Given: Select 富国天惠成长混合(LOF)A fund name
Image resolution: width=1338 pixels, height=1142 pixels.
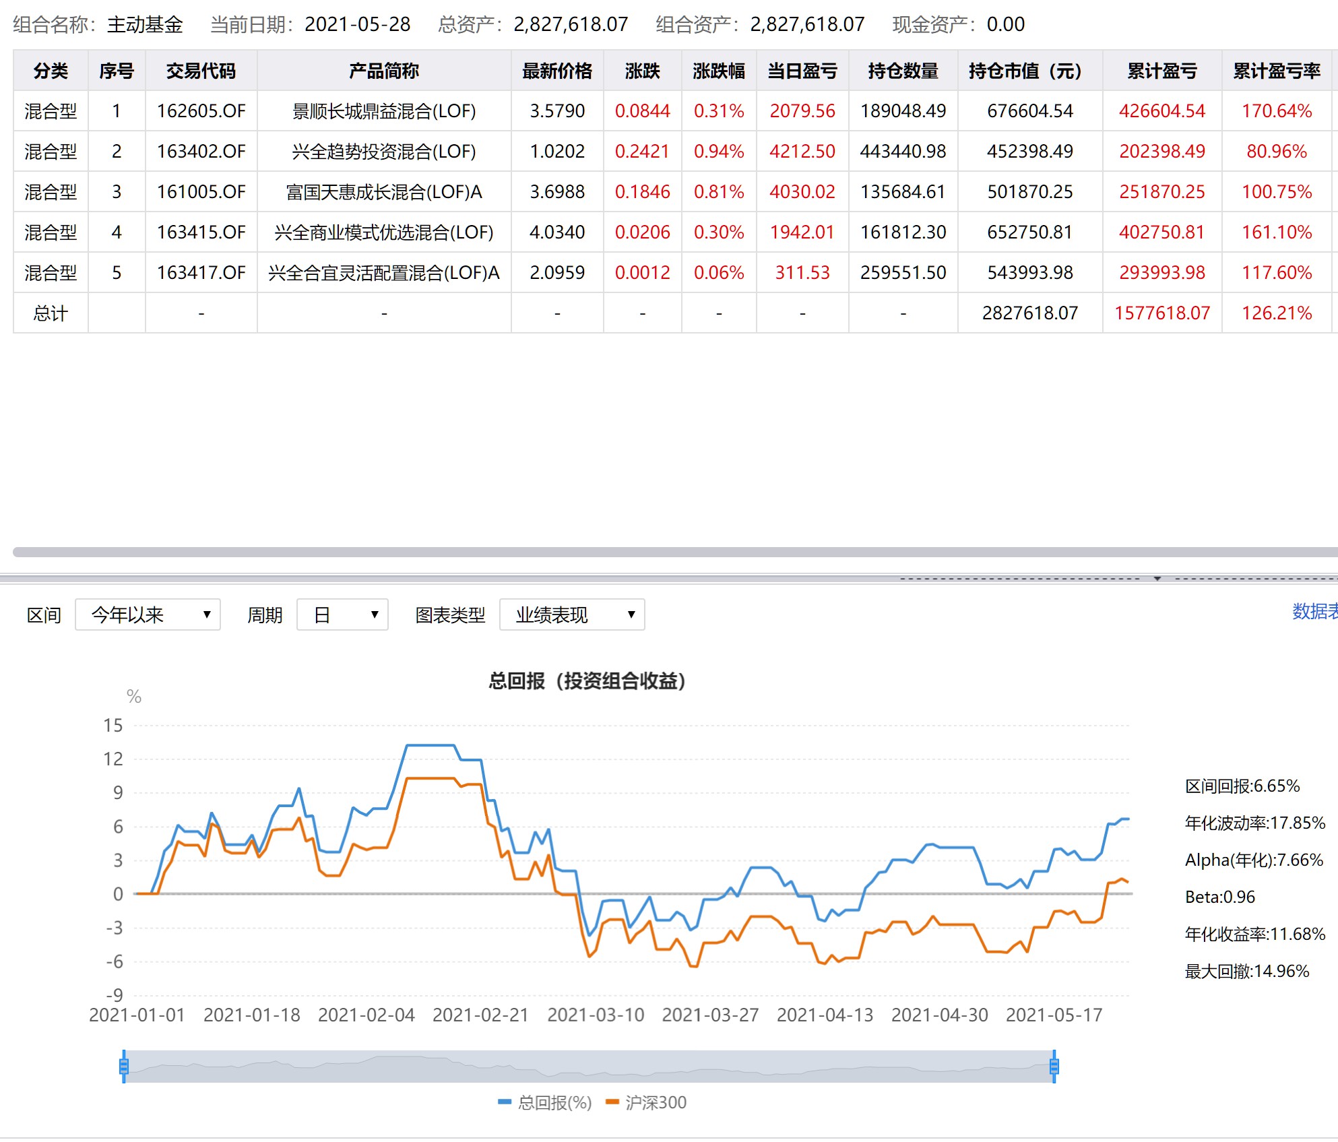Looking at the screenshot, I should (383, 192).
